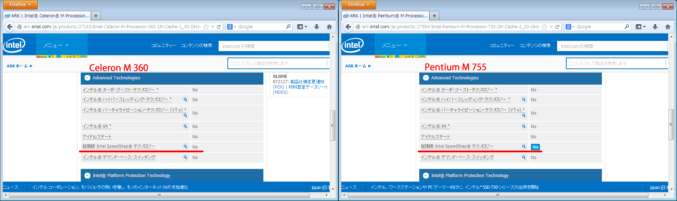Screen dimensions: 677x201
Task: Open ARK ホーム link in Celeron window
Action: tap(19, 66)
